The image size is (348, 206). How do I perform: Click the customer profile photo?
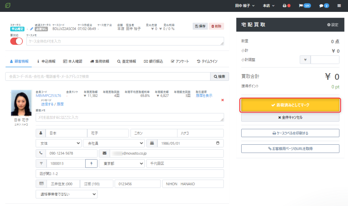(21, 103)
